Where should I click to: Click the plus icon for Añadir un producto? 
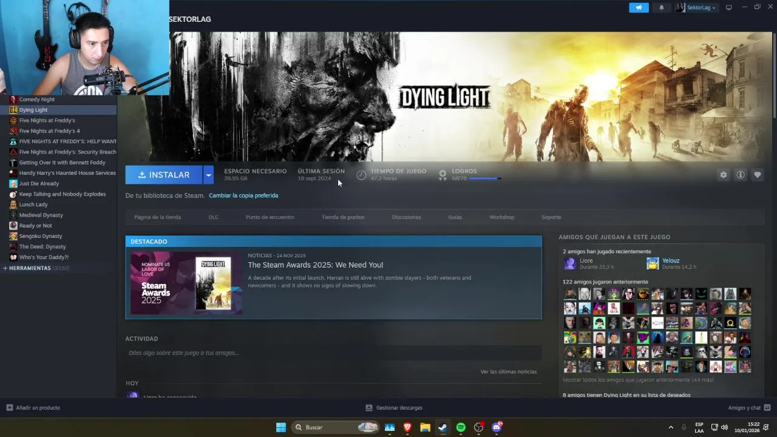pyautogui.click(x=9, y=408)
